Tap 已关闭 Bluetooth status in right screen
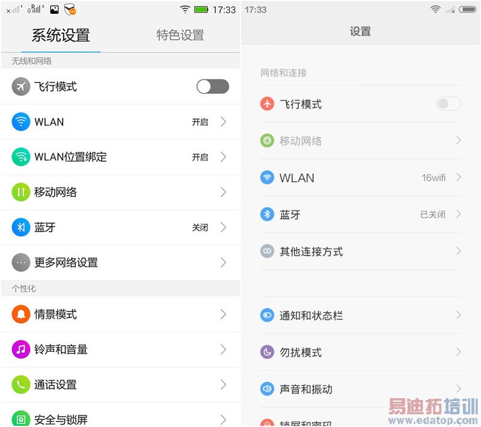The image size is (481, 427). (432, 215)
